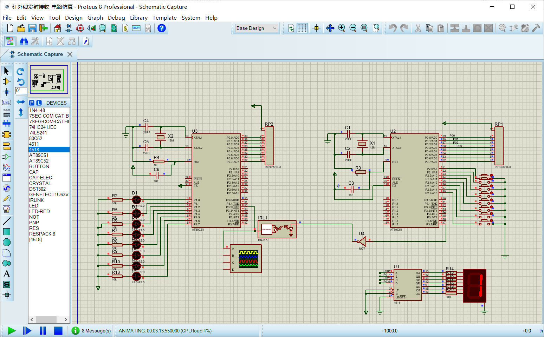Screen dimensions: 544x337
Task: Choose the Generator Mode sine icon
Action: click(7, 188)
